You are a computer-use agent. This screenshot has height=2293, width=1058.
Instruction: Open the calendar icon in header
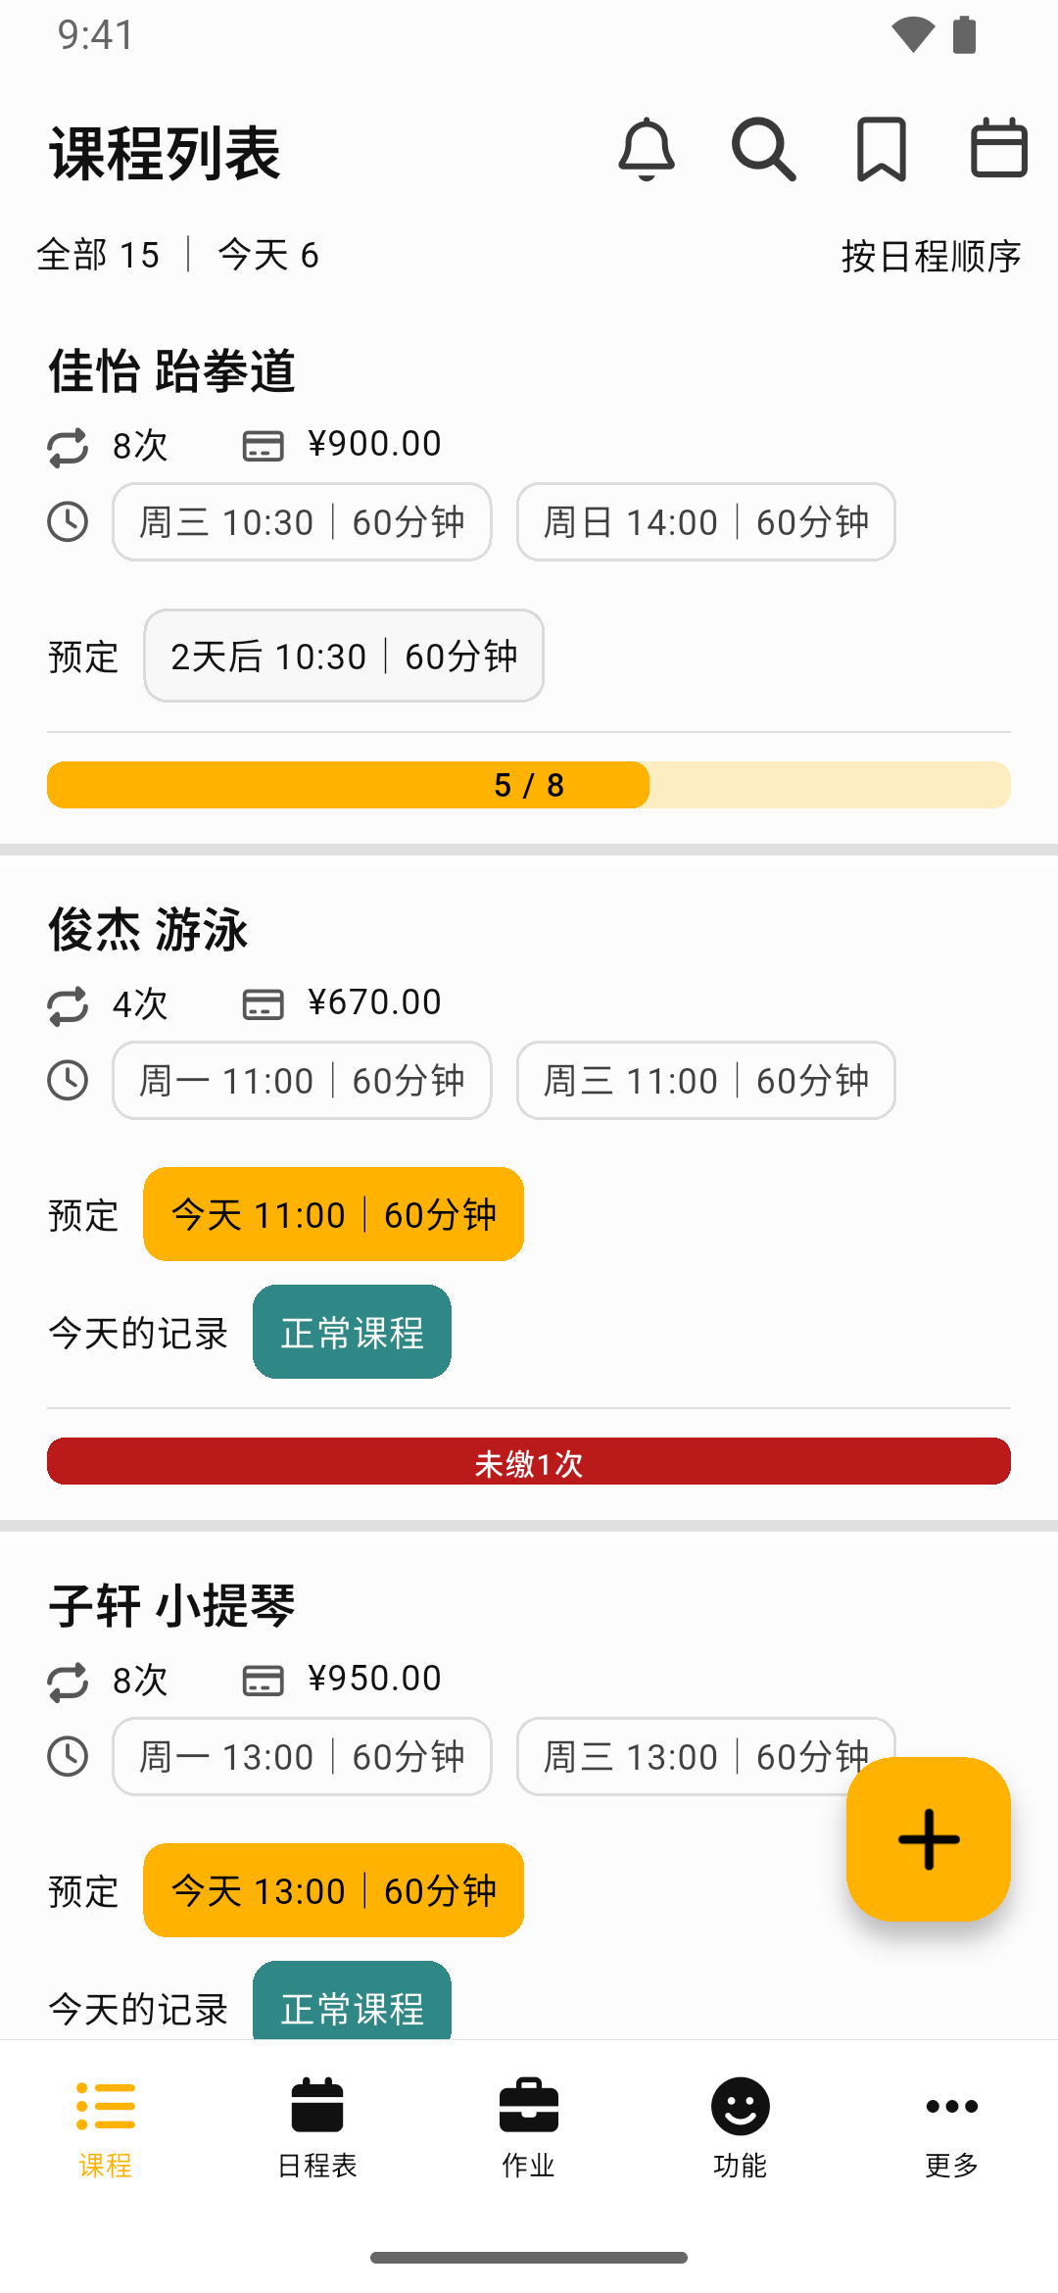click(998, 150)
